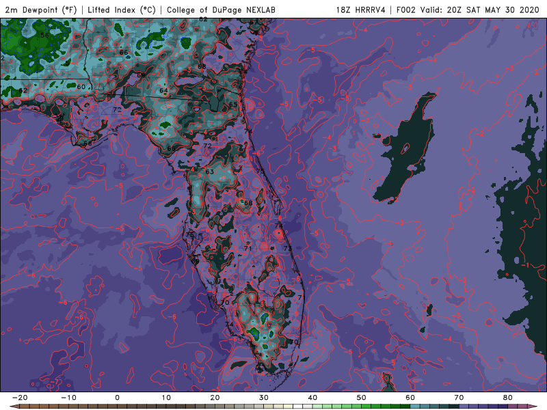This screenshot has width=547, height=410.
Task: Click the 30 label on the color scale
Action: (264, 398)
